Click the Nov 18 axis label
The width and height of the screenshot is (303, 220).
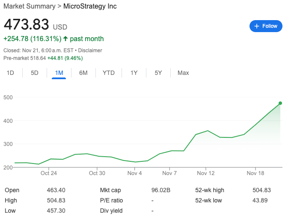255,173
